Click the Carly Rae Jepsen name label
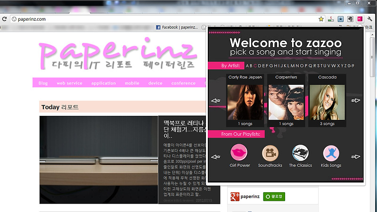This screenshot has height=212, width=377. (x=245, y=77)
